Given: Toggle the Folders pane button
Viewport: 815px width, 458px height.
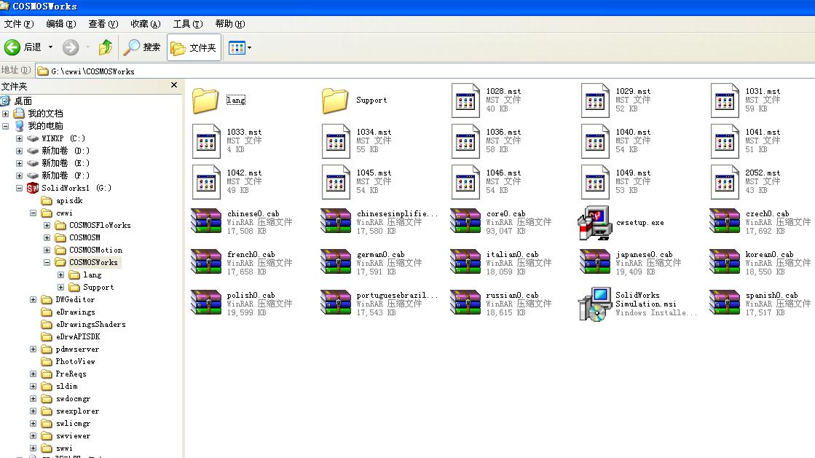Looking at the screenshot, I should [x=194, y=48].
